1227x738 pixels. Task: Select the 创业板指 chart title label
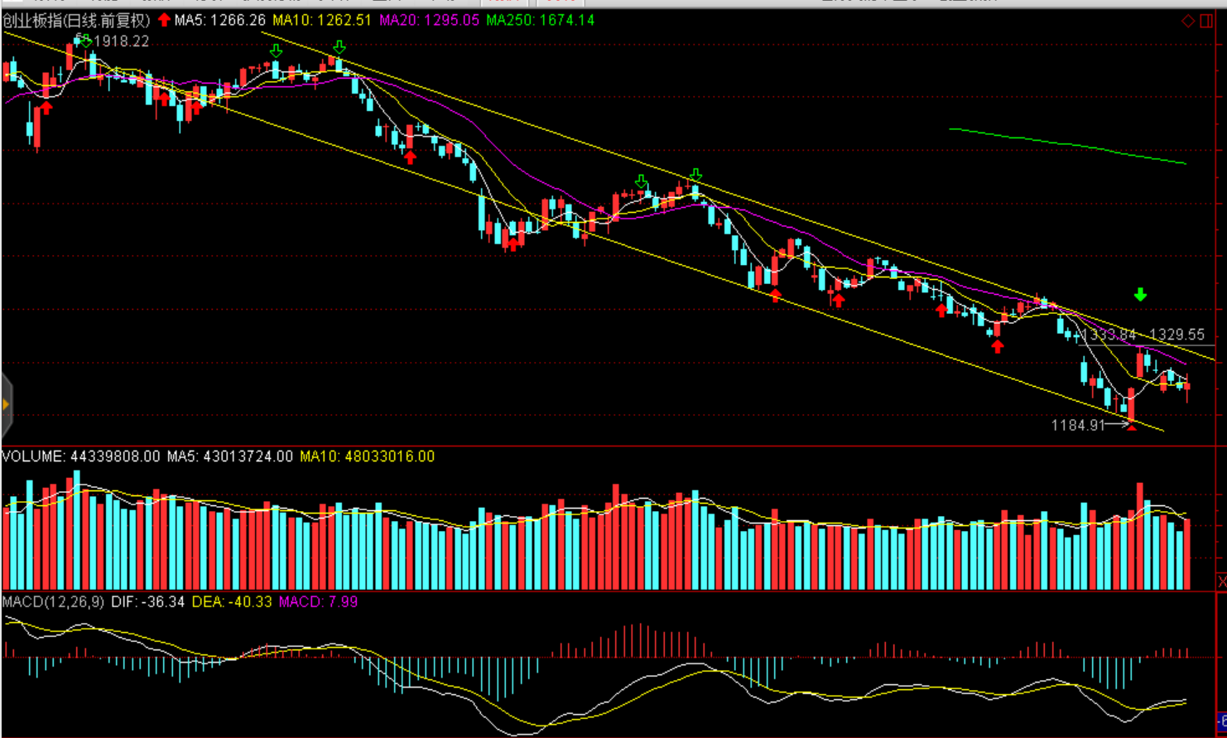(x=75, y=20)
